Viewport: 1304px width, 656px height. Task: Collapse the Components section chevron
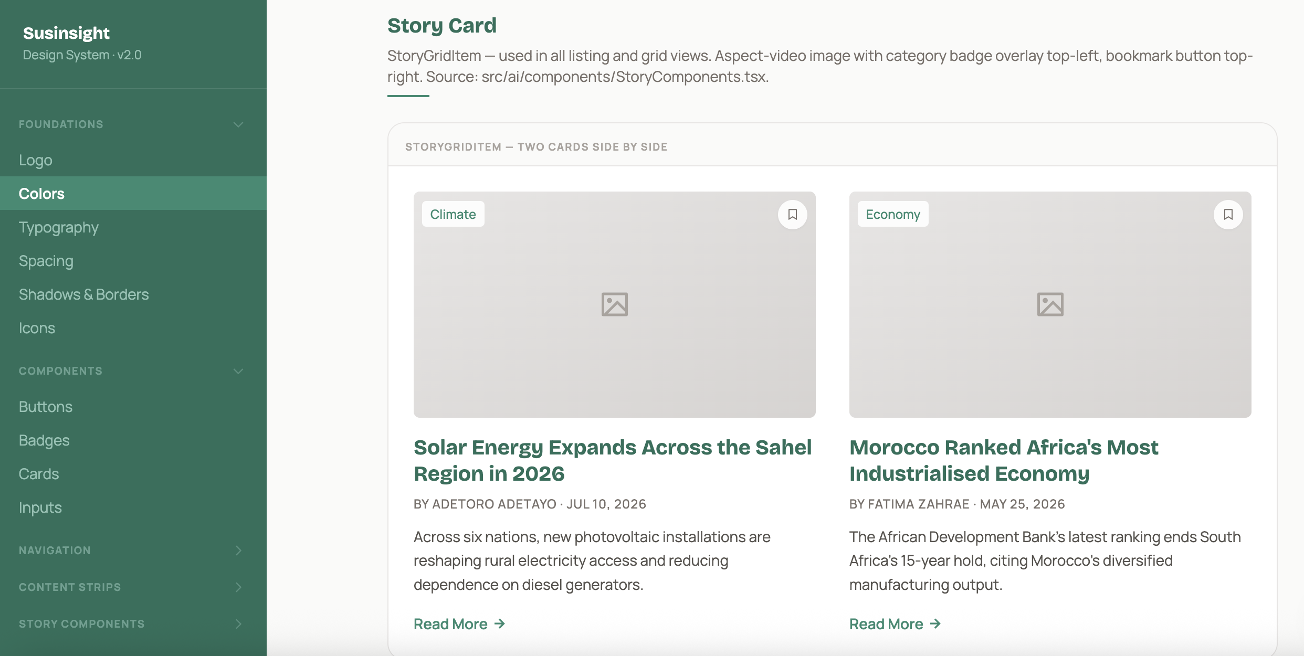[238, 371]
